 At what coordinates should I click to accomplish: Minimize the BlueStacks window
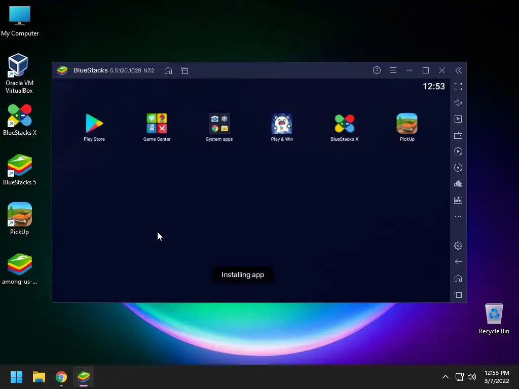(410, 70)
